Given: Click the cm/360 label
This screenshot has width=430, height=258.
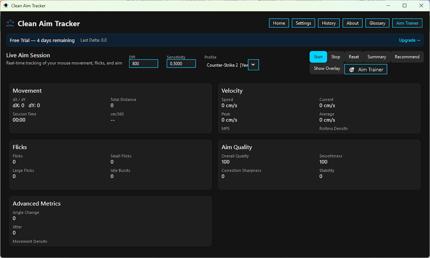Looking at the screenshot, I should (117, 114).
